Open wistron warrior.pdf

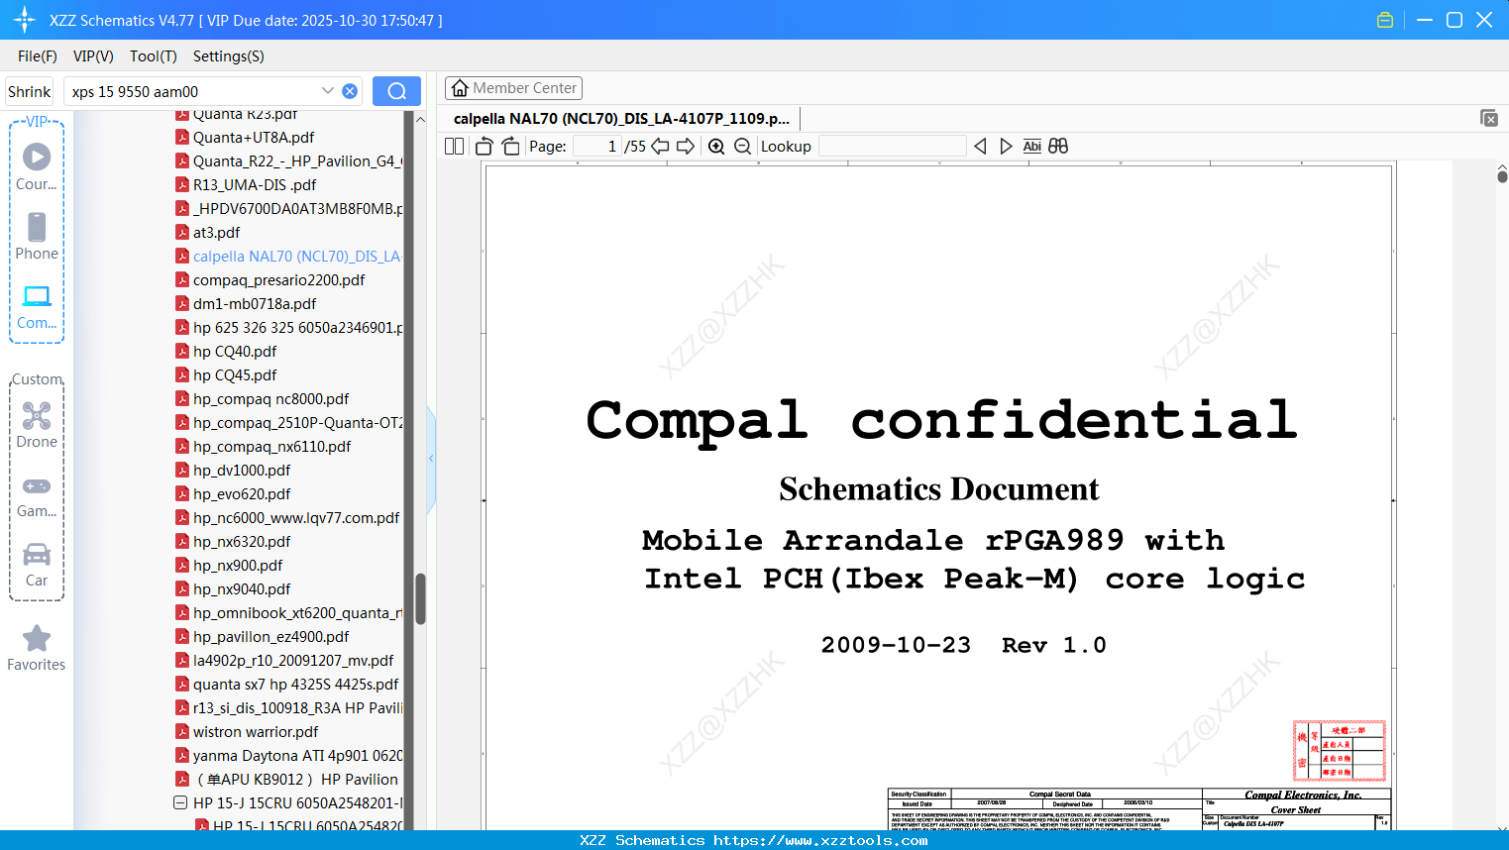pos(256,732)
